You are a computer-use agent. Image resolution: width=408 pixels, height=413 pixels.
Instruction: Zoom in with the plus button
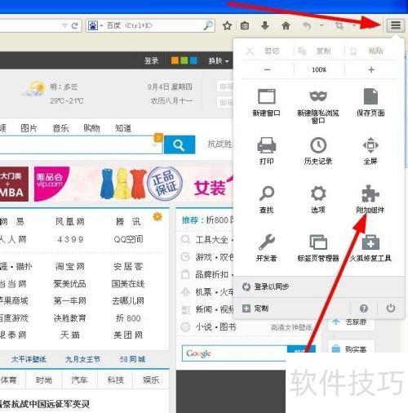(x=371, y=69)
